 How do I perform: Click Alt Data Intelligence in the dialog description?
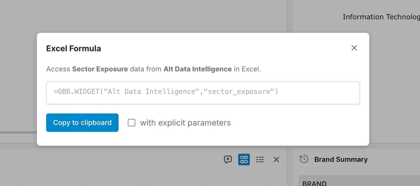(x=198, y=69)
